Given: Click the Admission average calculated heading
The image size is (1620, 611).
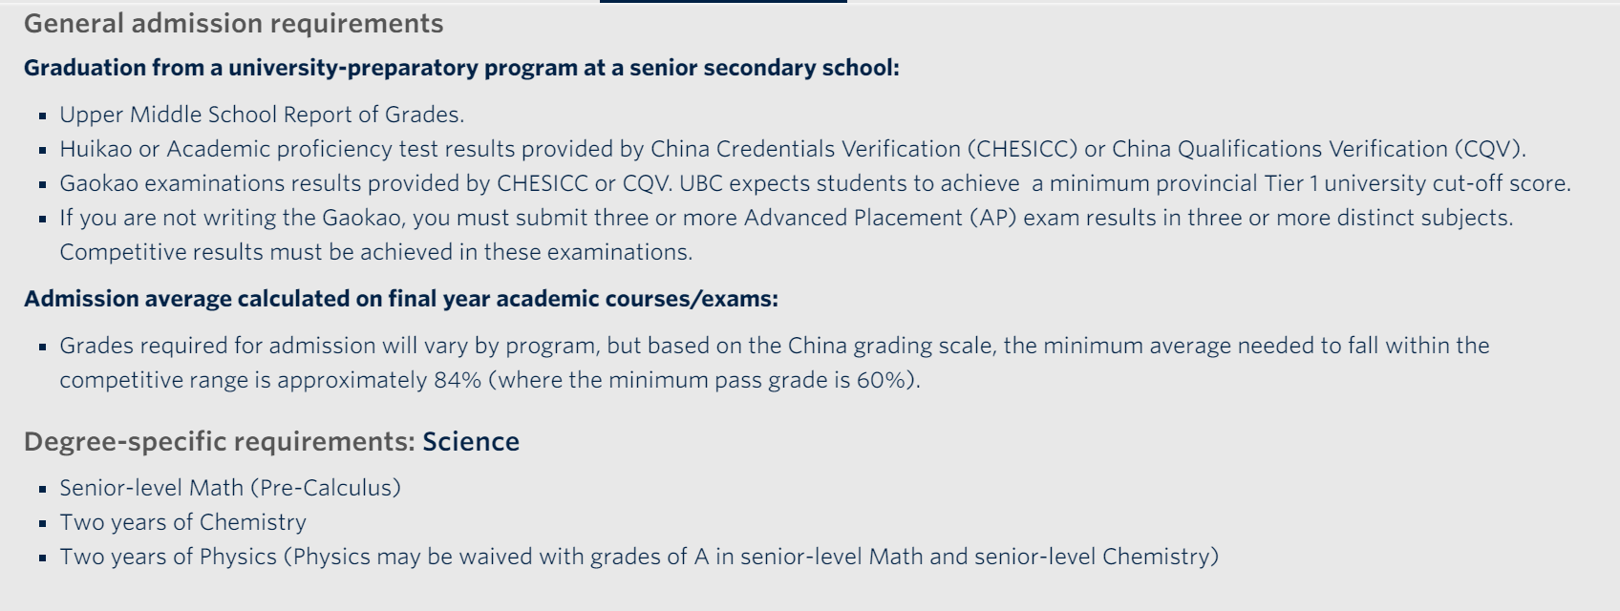Looking at the screenshot, I should (401, 299).
